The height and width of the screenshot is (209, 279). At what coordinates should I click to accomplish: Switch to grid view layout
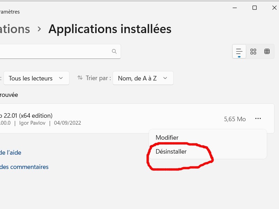[253, 52]
